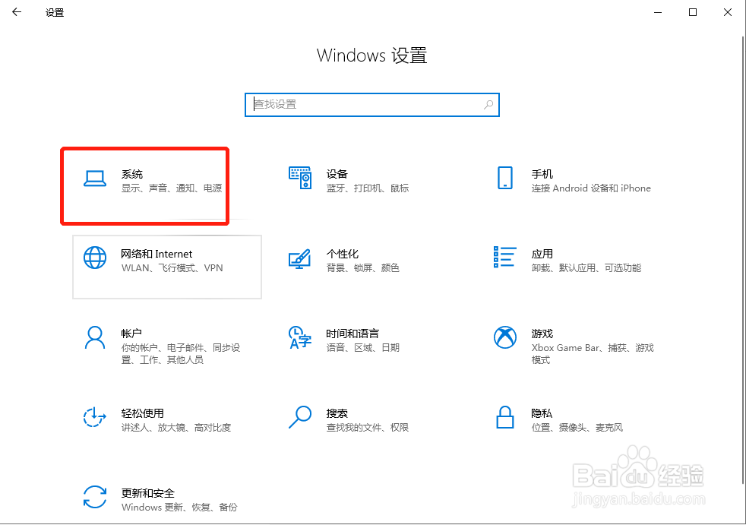The width and height of the screenshot is (746, 525).
Task: Click the text 蓝牙、打印机、鼠标
Action: 368,188
